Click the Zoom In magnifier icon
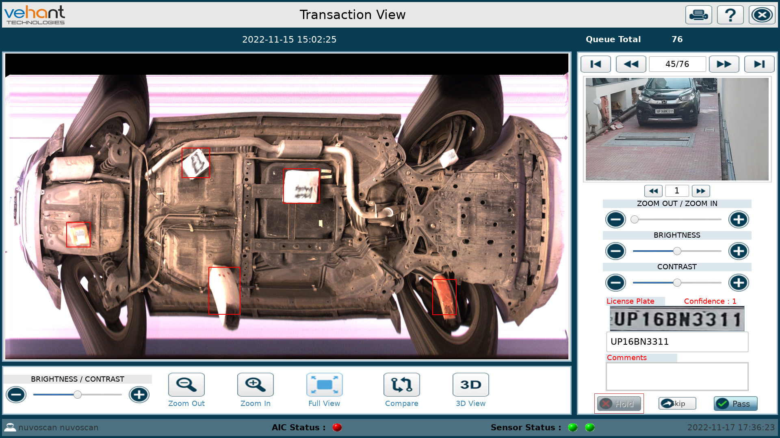Image resolution: width=780 pixels, height=438 pixels. coord(255,384)
